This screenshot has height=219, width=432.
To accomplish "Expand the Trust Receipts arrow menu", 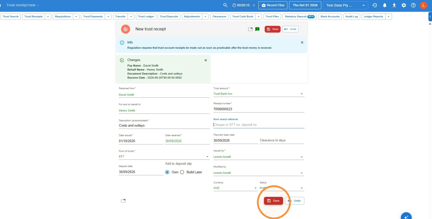I will pyautogui.click(x=48, y=17).
